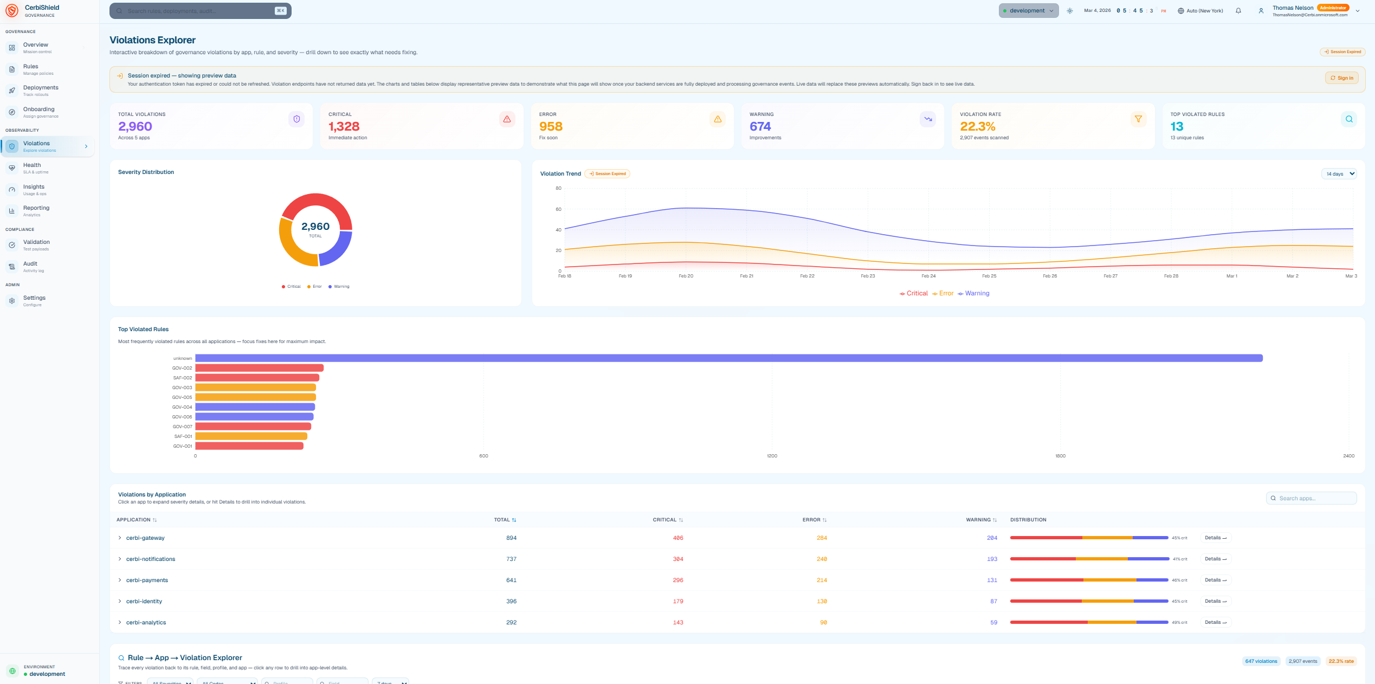Expand the cerbi-gateway application row
Screen dimensions: 1375x684
coord(120,538)
